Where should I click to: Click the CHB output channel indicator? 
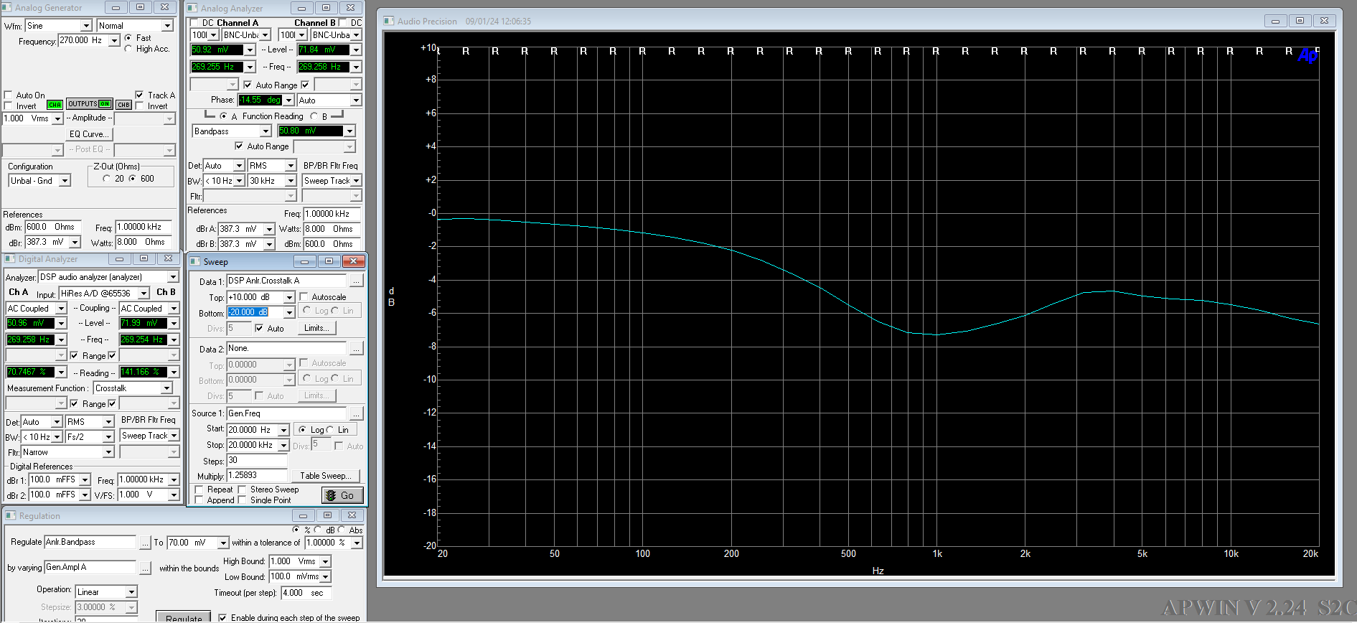pyautogui.click(x=123, y=105)
